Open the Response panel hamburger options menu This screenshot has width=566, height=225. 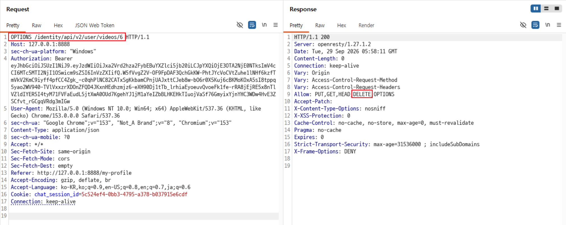coord(559,25)
